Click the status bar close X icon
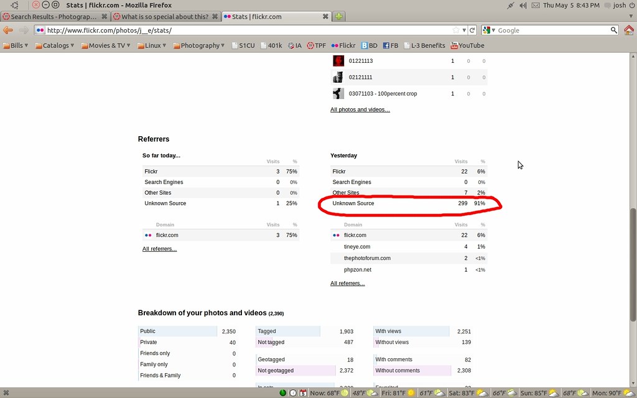 click(x=6, y=393)
